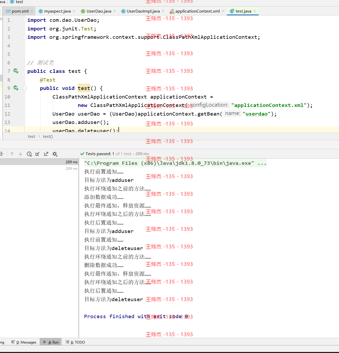The image size is (339, 353).
Task: Click the test breadcrumb item
Action: click(32, 137)
